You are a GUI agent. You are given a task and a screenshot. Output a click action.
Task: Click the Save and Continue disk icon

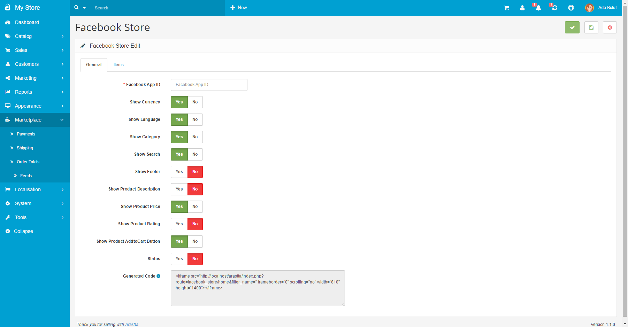coord(591,28)
